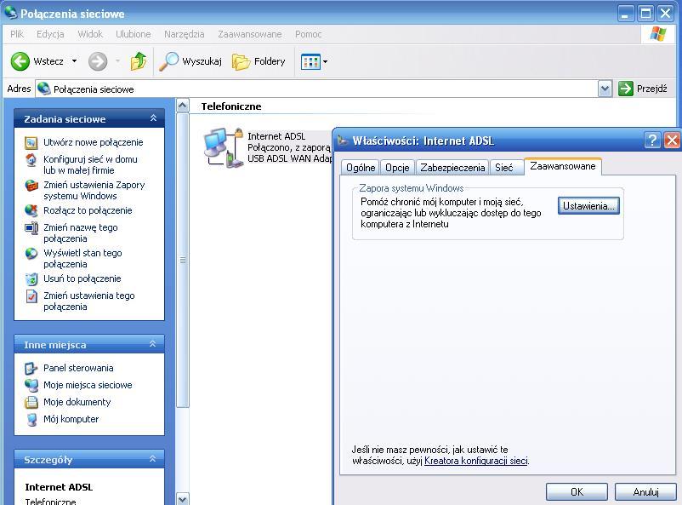Switch to the Opcje tab

(397, 168)
